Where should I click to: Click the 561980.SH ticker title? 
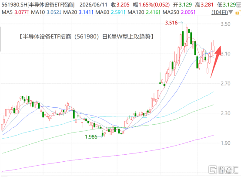[x=38, y=5]
